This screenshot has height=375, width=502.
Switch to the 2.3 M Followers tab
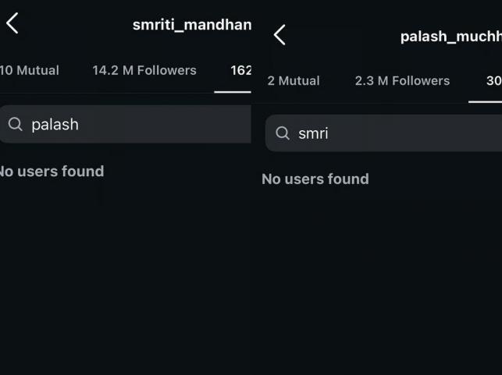(402, 80)
